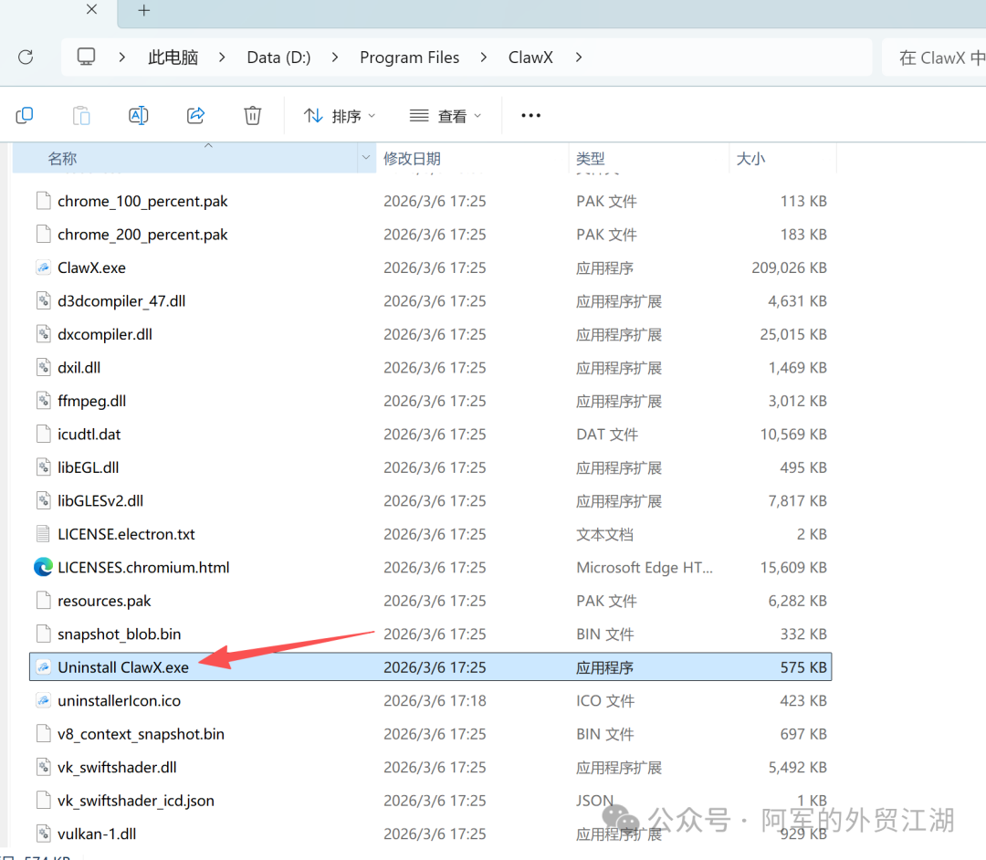Click the Share icon in toolbar
Image resolution: width=986 pixels, height=860 pixels.
tap(195, 115)
